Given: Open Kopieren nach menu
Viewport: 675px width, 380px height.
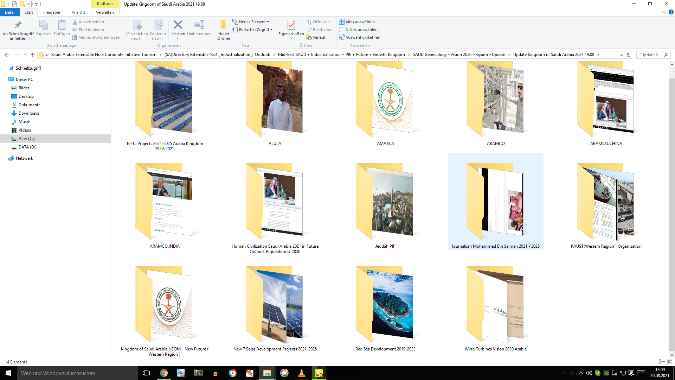Looking at the screenshot, I should tap(158, 30).
